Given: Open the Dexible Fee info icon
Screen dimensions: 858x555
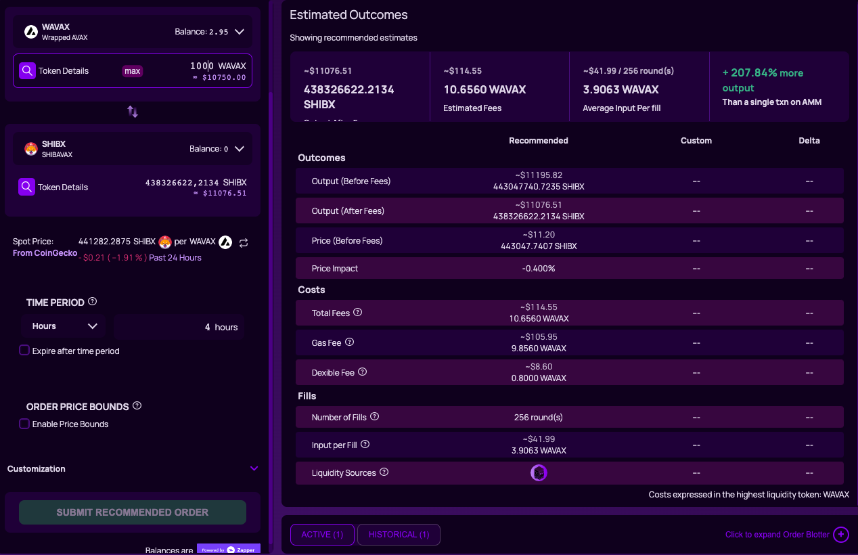Looking at the screenshot, I should [362, 372].
